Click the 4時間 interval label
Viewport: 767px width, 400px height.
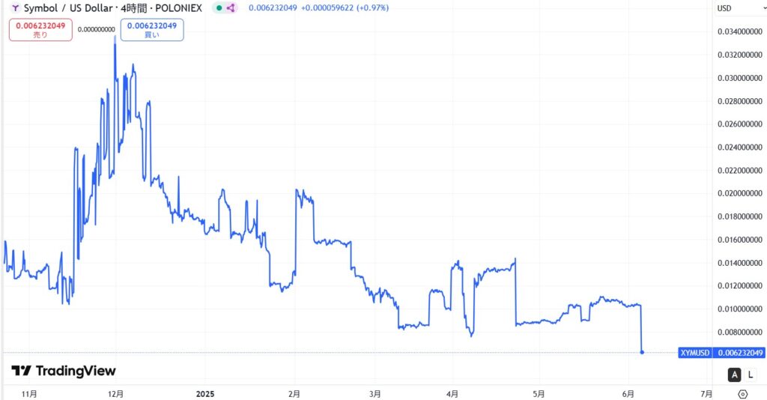[x=133, y=8]
